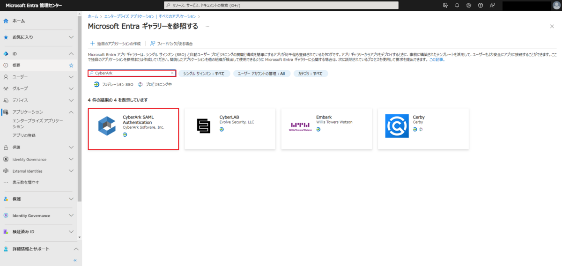This screenshot has height=266, width=562.
Task: Click the デバイス device icon
Action: [6, 100]
